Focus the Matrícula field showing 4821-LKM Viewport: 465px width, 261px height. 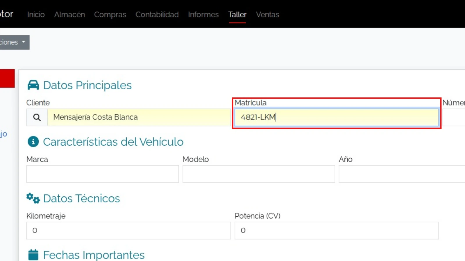(337, 117)
